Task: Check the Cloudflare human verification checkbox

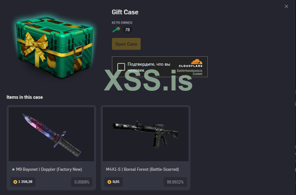Action: [121, 67]
